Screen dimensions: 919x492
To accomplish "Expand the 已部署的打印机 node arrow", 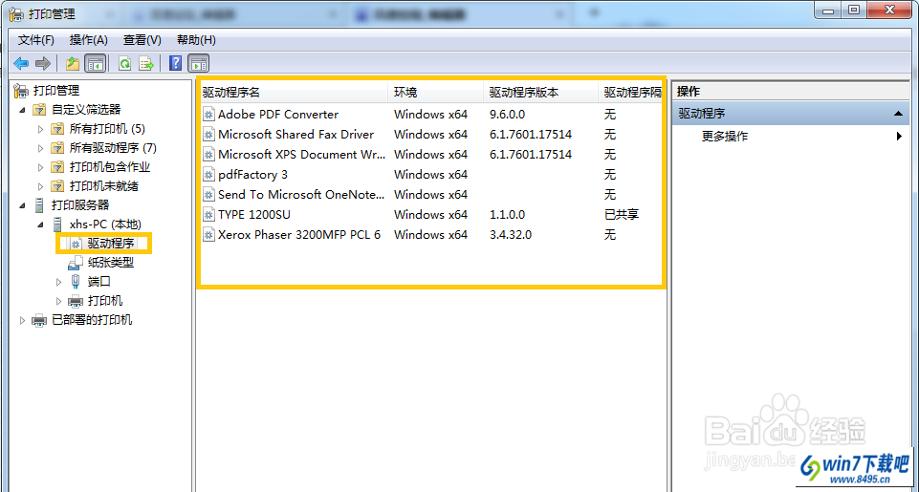I will click(x=22, y=320).
